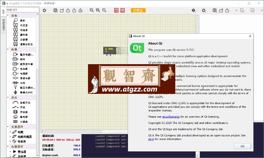Click the checkmark box icon in the right toolbar
Viewport: 264px width, 158px height.
point(253,10)
